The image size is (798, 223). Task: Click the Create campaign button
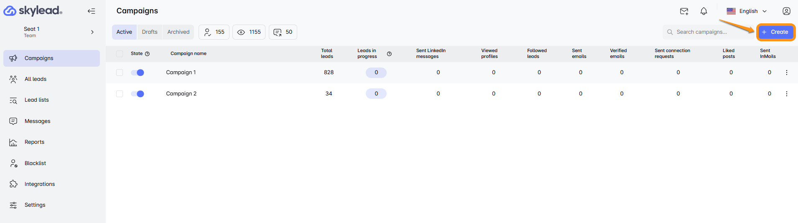(x=775, y=32)
